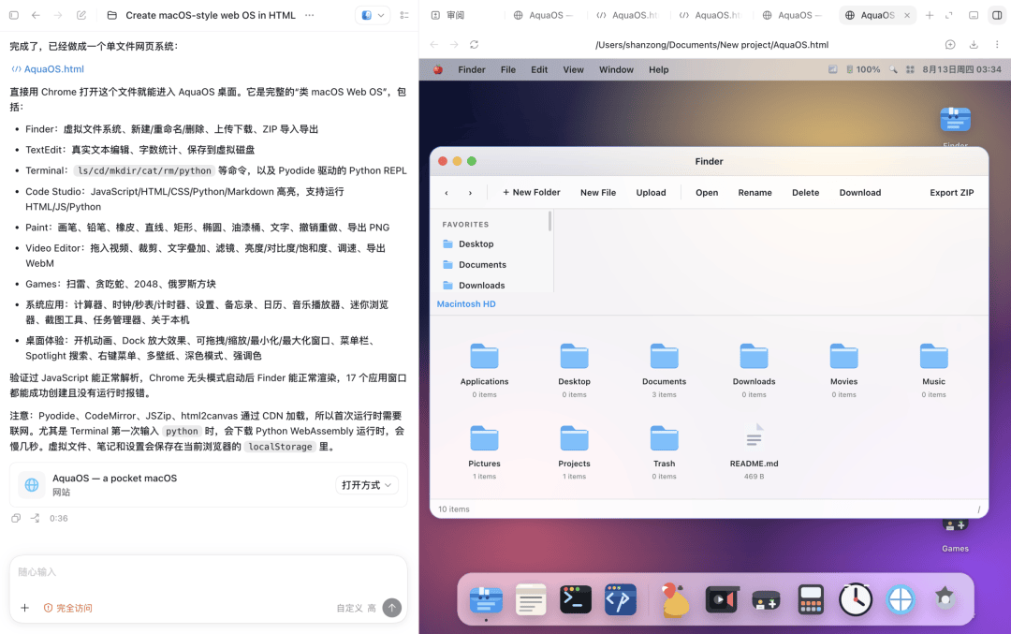This screenshot has width=1011, height=634.
Task: Launch TextEdit from the dock
Action: click(531, 599)
